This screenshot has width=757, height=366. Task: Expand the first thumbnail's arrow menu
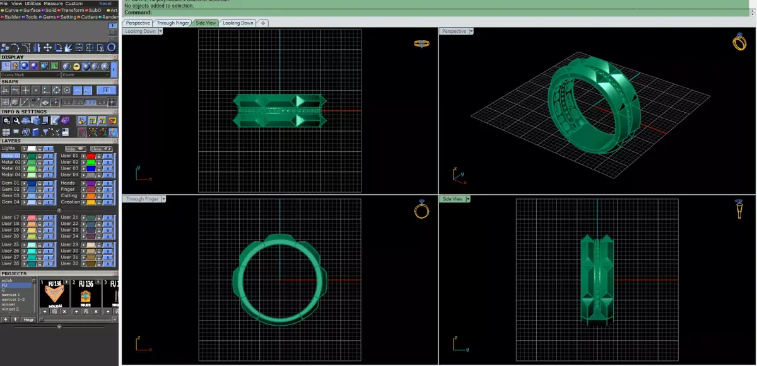click(x=66, y=282)
